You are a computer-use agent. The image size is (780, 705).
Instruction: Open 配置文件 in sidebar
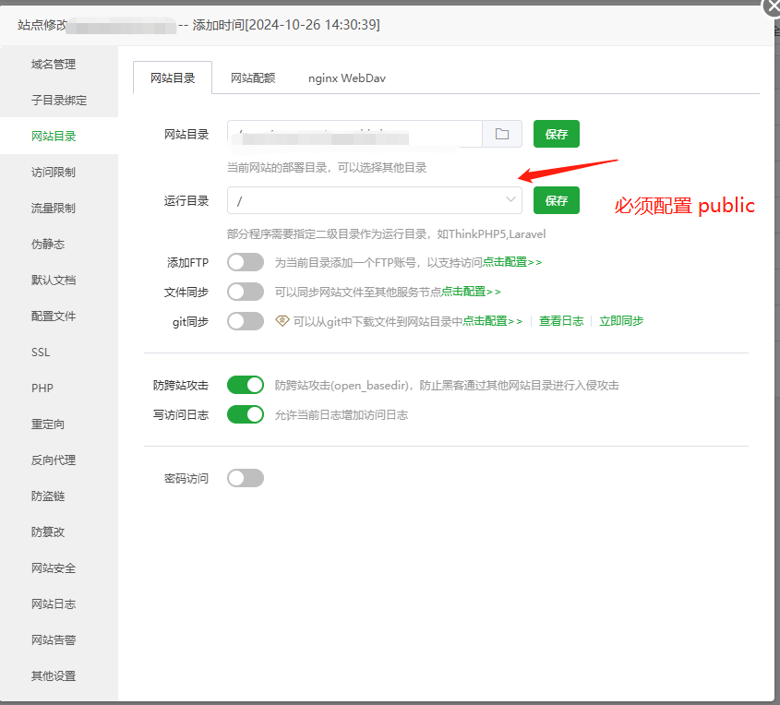click(x=54, y=317)
